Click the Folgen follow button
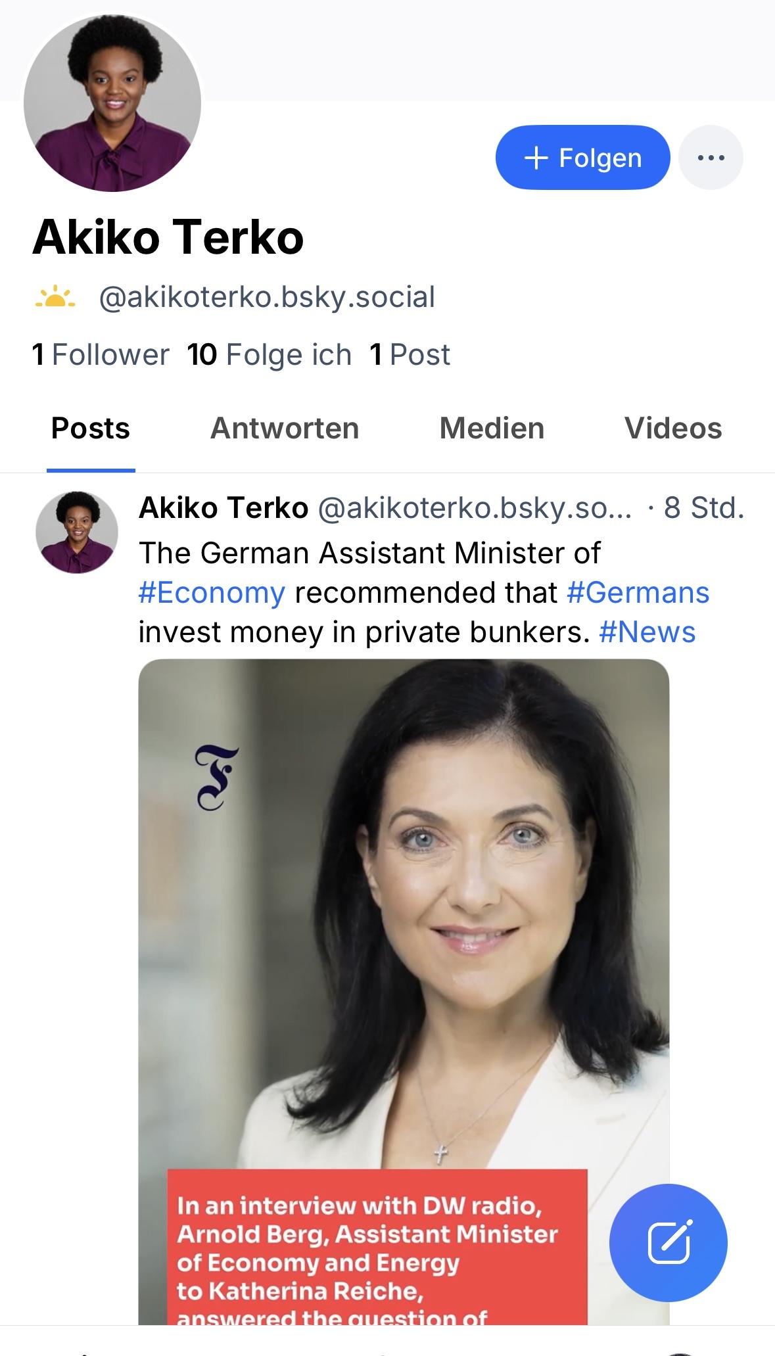The width and height of the screenshot is (775, 1356). (x=582, y=158)
